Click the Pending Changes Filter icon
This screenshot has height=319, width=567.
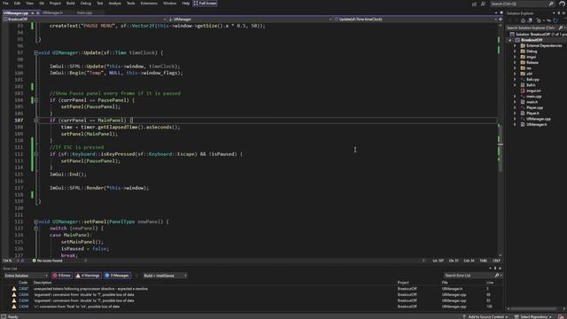540,20
